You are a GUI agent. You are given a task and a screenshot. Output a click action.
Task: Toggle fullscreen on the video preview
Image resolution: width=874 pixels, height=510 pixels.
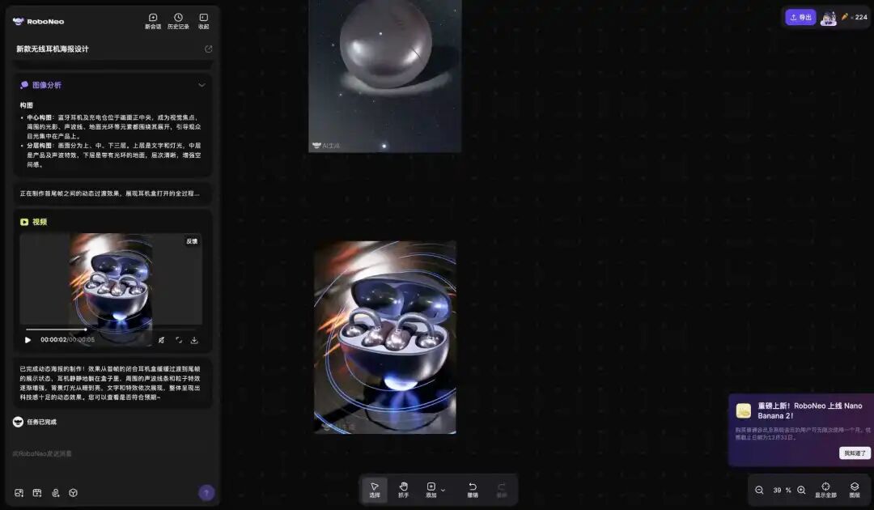pos(179,340)
